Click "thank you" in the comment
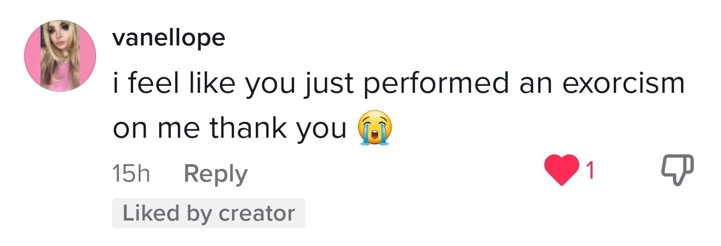Screen dimensions: 721x246 (278, 128)
